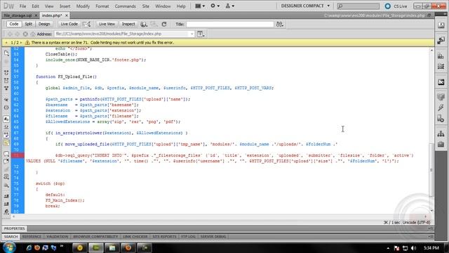Switch to Design view
This screenshot has height=253, width=449.
pyautogui.click(x=44, y=24)
